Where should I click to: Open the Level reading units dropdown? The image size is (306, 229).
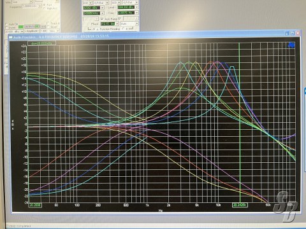tap(136, 8)
